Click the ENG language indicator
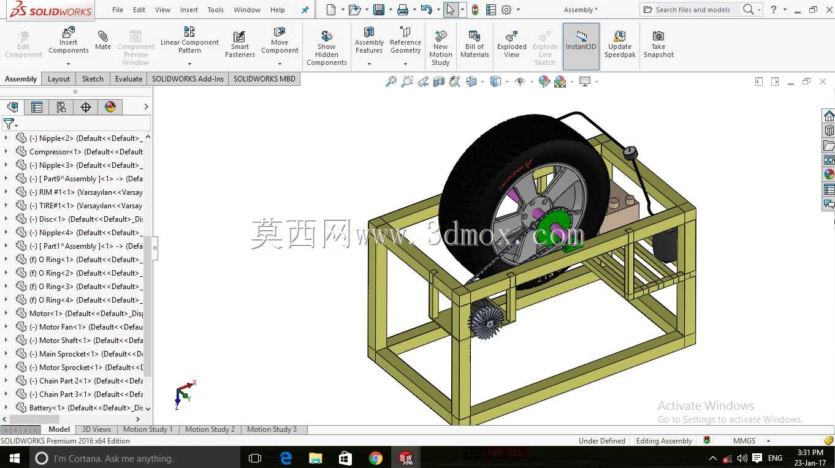This screenshot has height=468, width=835. pyautogui.click(x=775, y=458)
